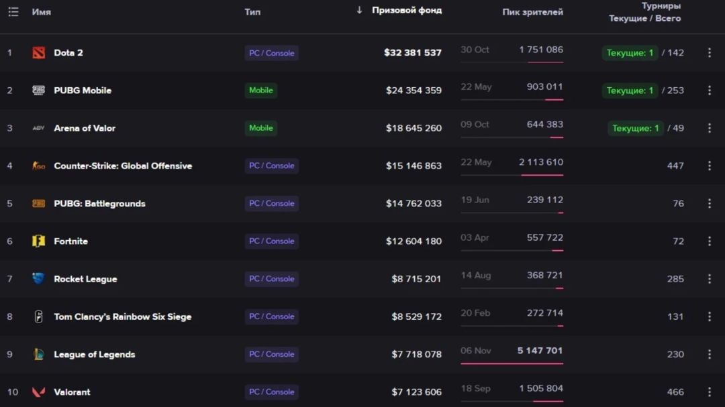The width and height of the screenshot is (725, 407).
Task: Click the PUBG Mobile game icon
Action: point(39,90)
